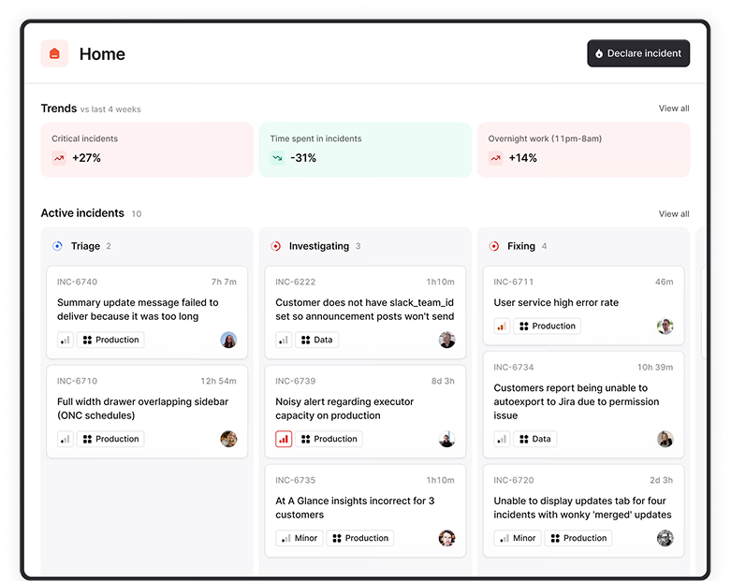
Task: Click red severity icon on INC-6739
Action: point(284,439)
